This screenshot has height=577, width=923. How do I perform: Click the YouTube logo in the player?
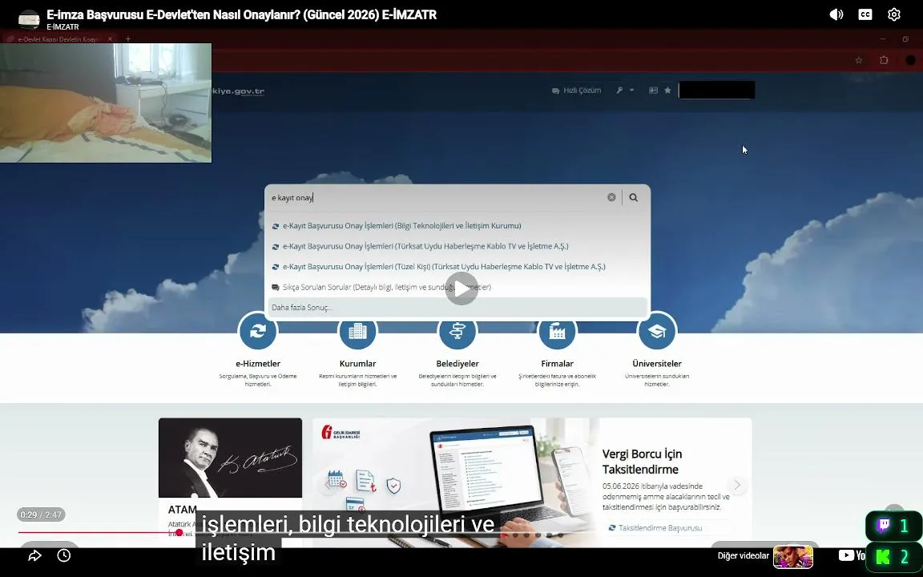coord(851,555)
